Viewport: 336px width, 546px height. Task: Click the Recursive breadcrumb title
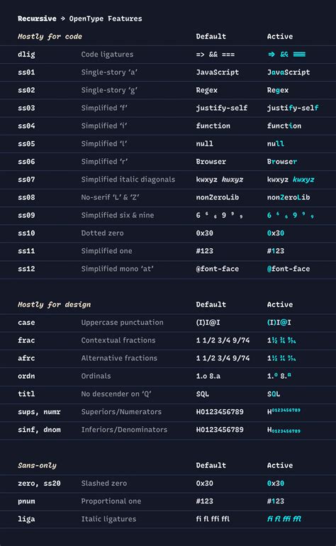tap(37, 18)
